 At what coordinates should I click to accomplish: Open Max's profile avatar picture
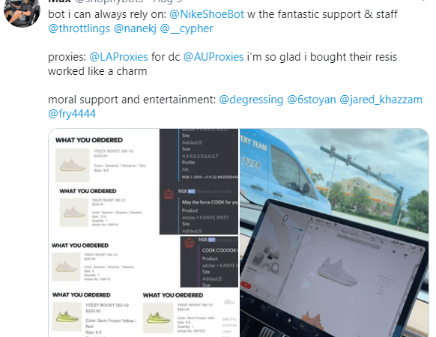coord(22,11)
